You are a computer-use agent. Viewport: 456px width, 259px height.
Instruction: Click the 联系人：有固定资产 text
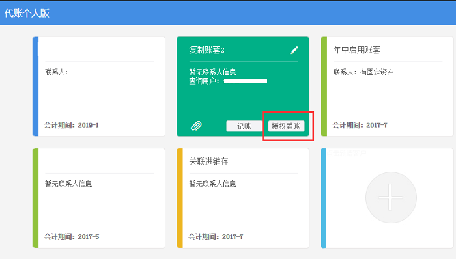[x=363, y=72]
